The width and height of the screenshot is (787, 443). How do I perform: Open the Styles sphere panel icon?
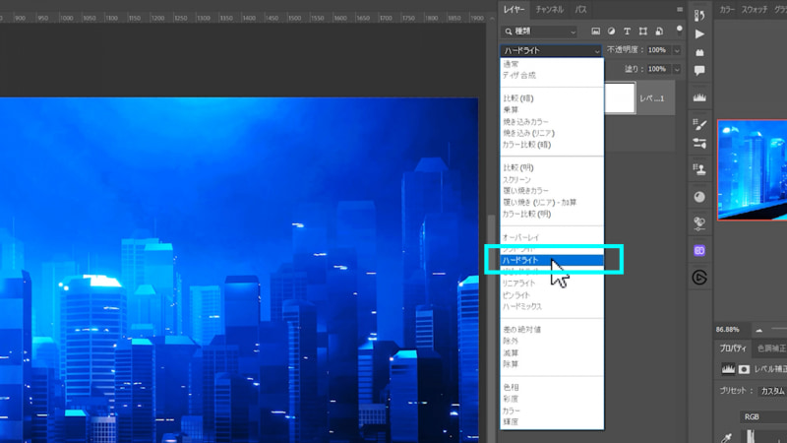coord(699,197)
